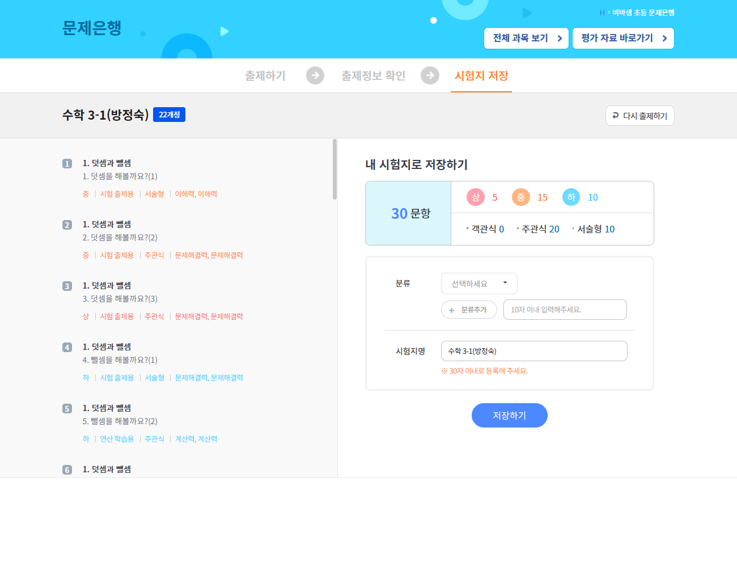Image resolution: width=737 pixels, height=567 pixels.
Task: Click number badge 3 in question list
Action: coord(67,286)
